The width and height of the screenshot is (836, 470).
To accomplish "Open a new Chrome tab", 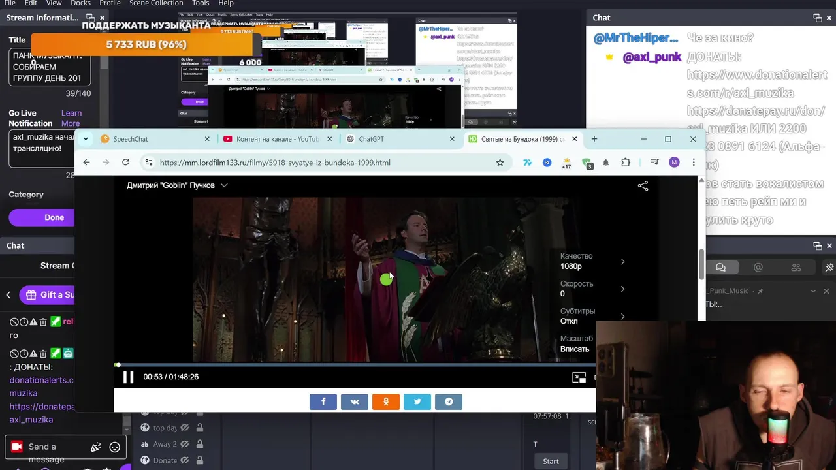I will [x=594, y=139].
